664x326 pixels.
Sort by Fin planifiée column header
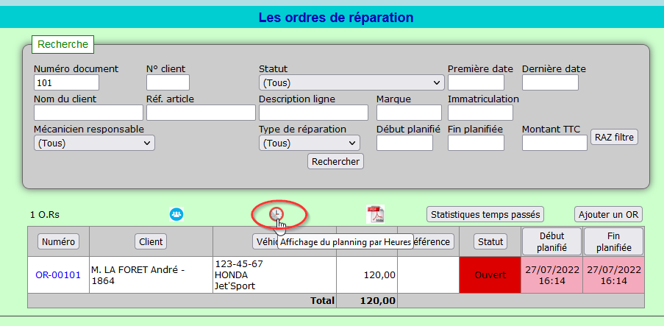pos(613,241)
